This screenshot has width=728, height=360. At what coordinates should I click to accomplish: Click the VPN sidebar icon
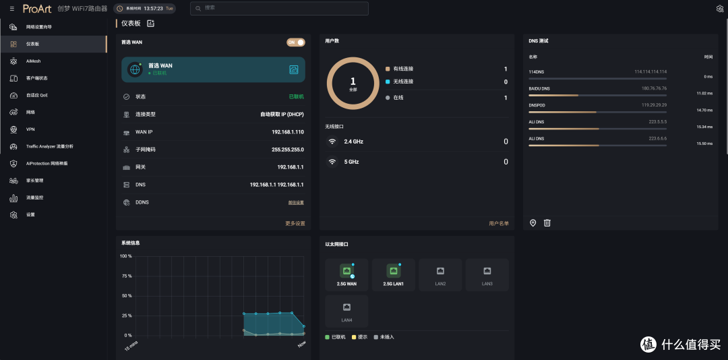pos(13,129)
